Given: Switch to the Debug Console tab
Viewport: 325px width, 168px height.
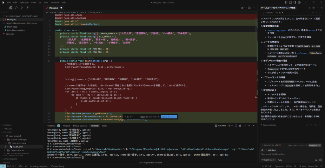Looking at the screenshot, I should coord(80,126).
